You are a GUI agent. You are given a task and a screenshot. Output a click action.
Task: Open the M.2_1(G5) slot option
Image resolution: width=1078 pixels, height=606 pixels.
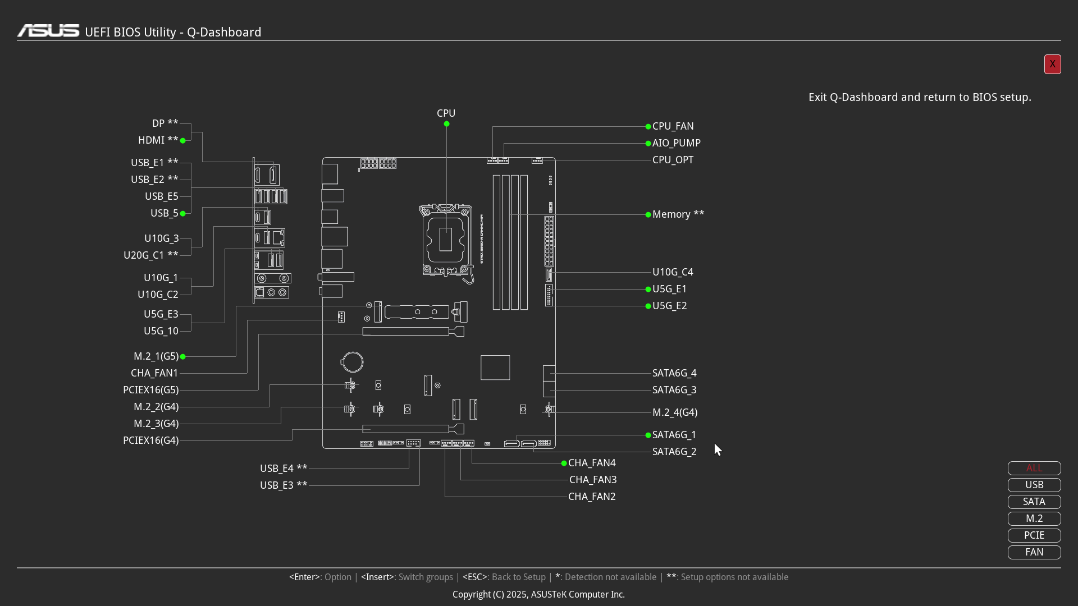tap(156, 356)
